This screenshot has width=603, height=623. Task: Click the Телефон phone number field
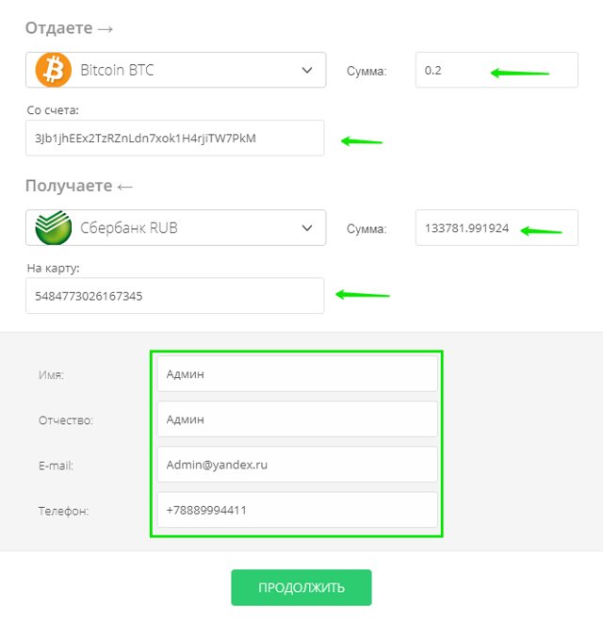click(297, 510)
